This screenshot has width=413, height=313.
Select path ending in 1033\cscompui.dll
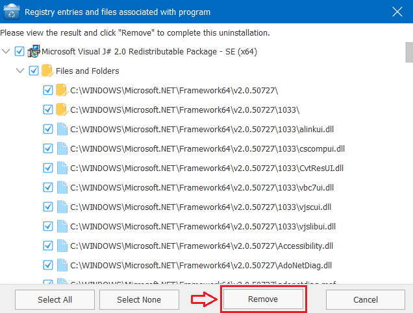(208, 149)
